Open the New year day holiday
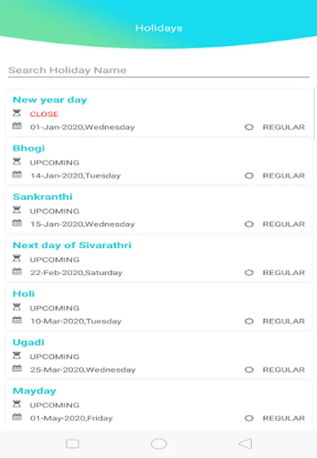317x458 pixels. [x=50, y=100]
